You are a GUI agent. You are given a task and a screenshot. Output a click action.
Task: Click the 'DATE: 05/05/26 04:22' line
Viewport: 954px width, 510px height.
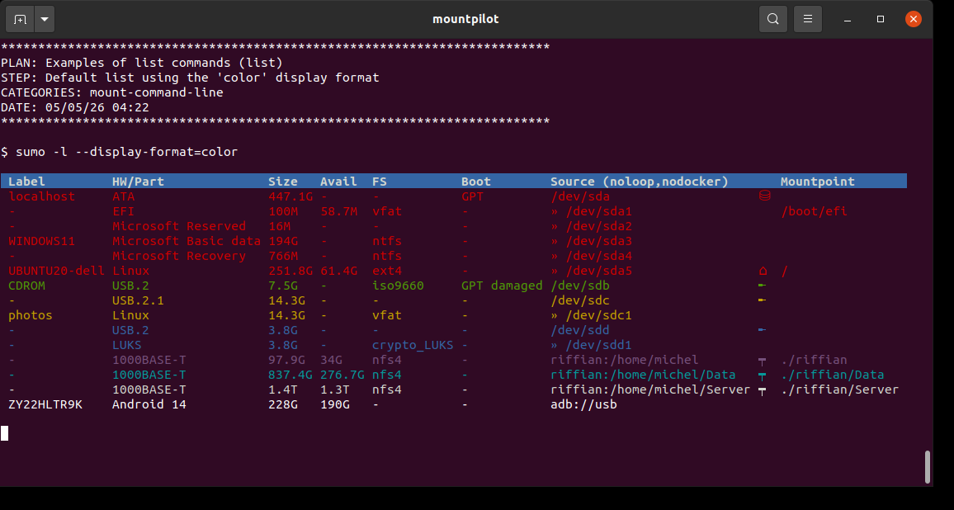pyautogui.click(x=75, y=107)
